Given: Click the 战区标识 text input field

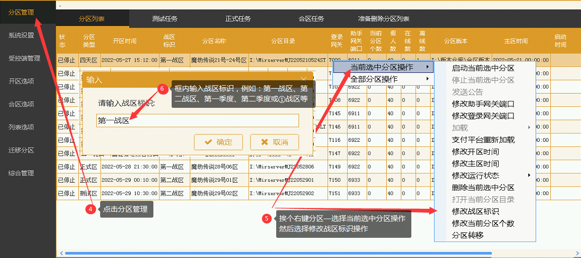Looking at the screenshot, I should [x=197, y=121].
